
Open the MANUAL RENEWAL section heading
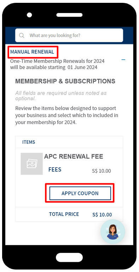coord(32,52)
